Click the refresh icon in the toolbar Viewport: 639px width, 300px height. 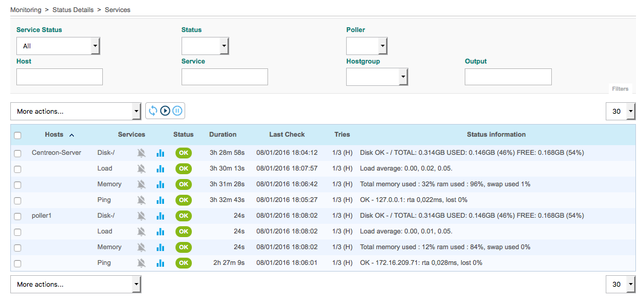pyautogui.click(x=153, y=111)
